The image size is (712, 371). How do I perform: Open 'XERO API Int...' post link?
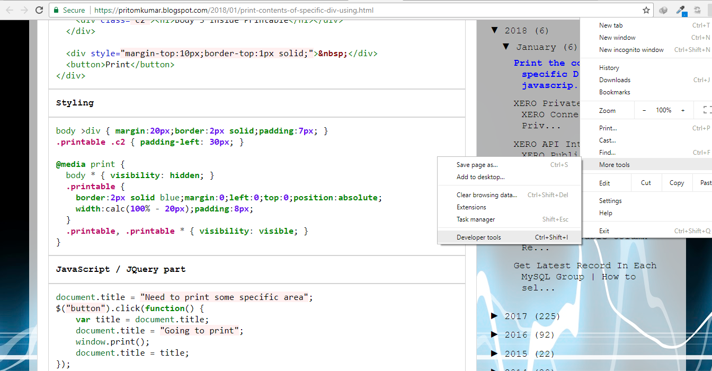click(547, 149)
